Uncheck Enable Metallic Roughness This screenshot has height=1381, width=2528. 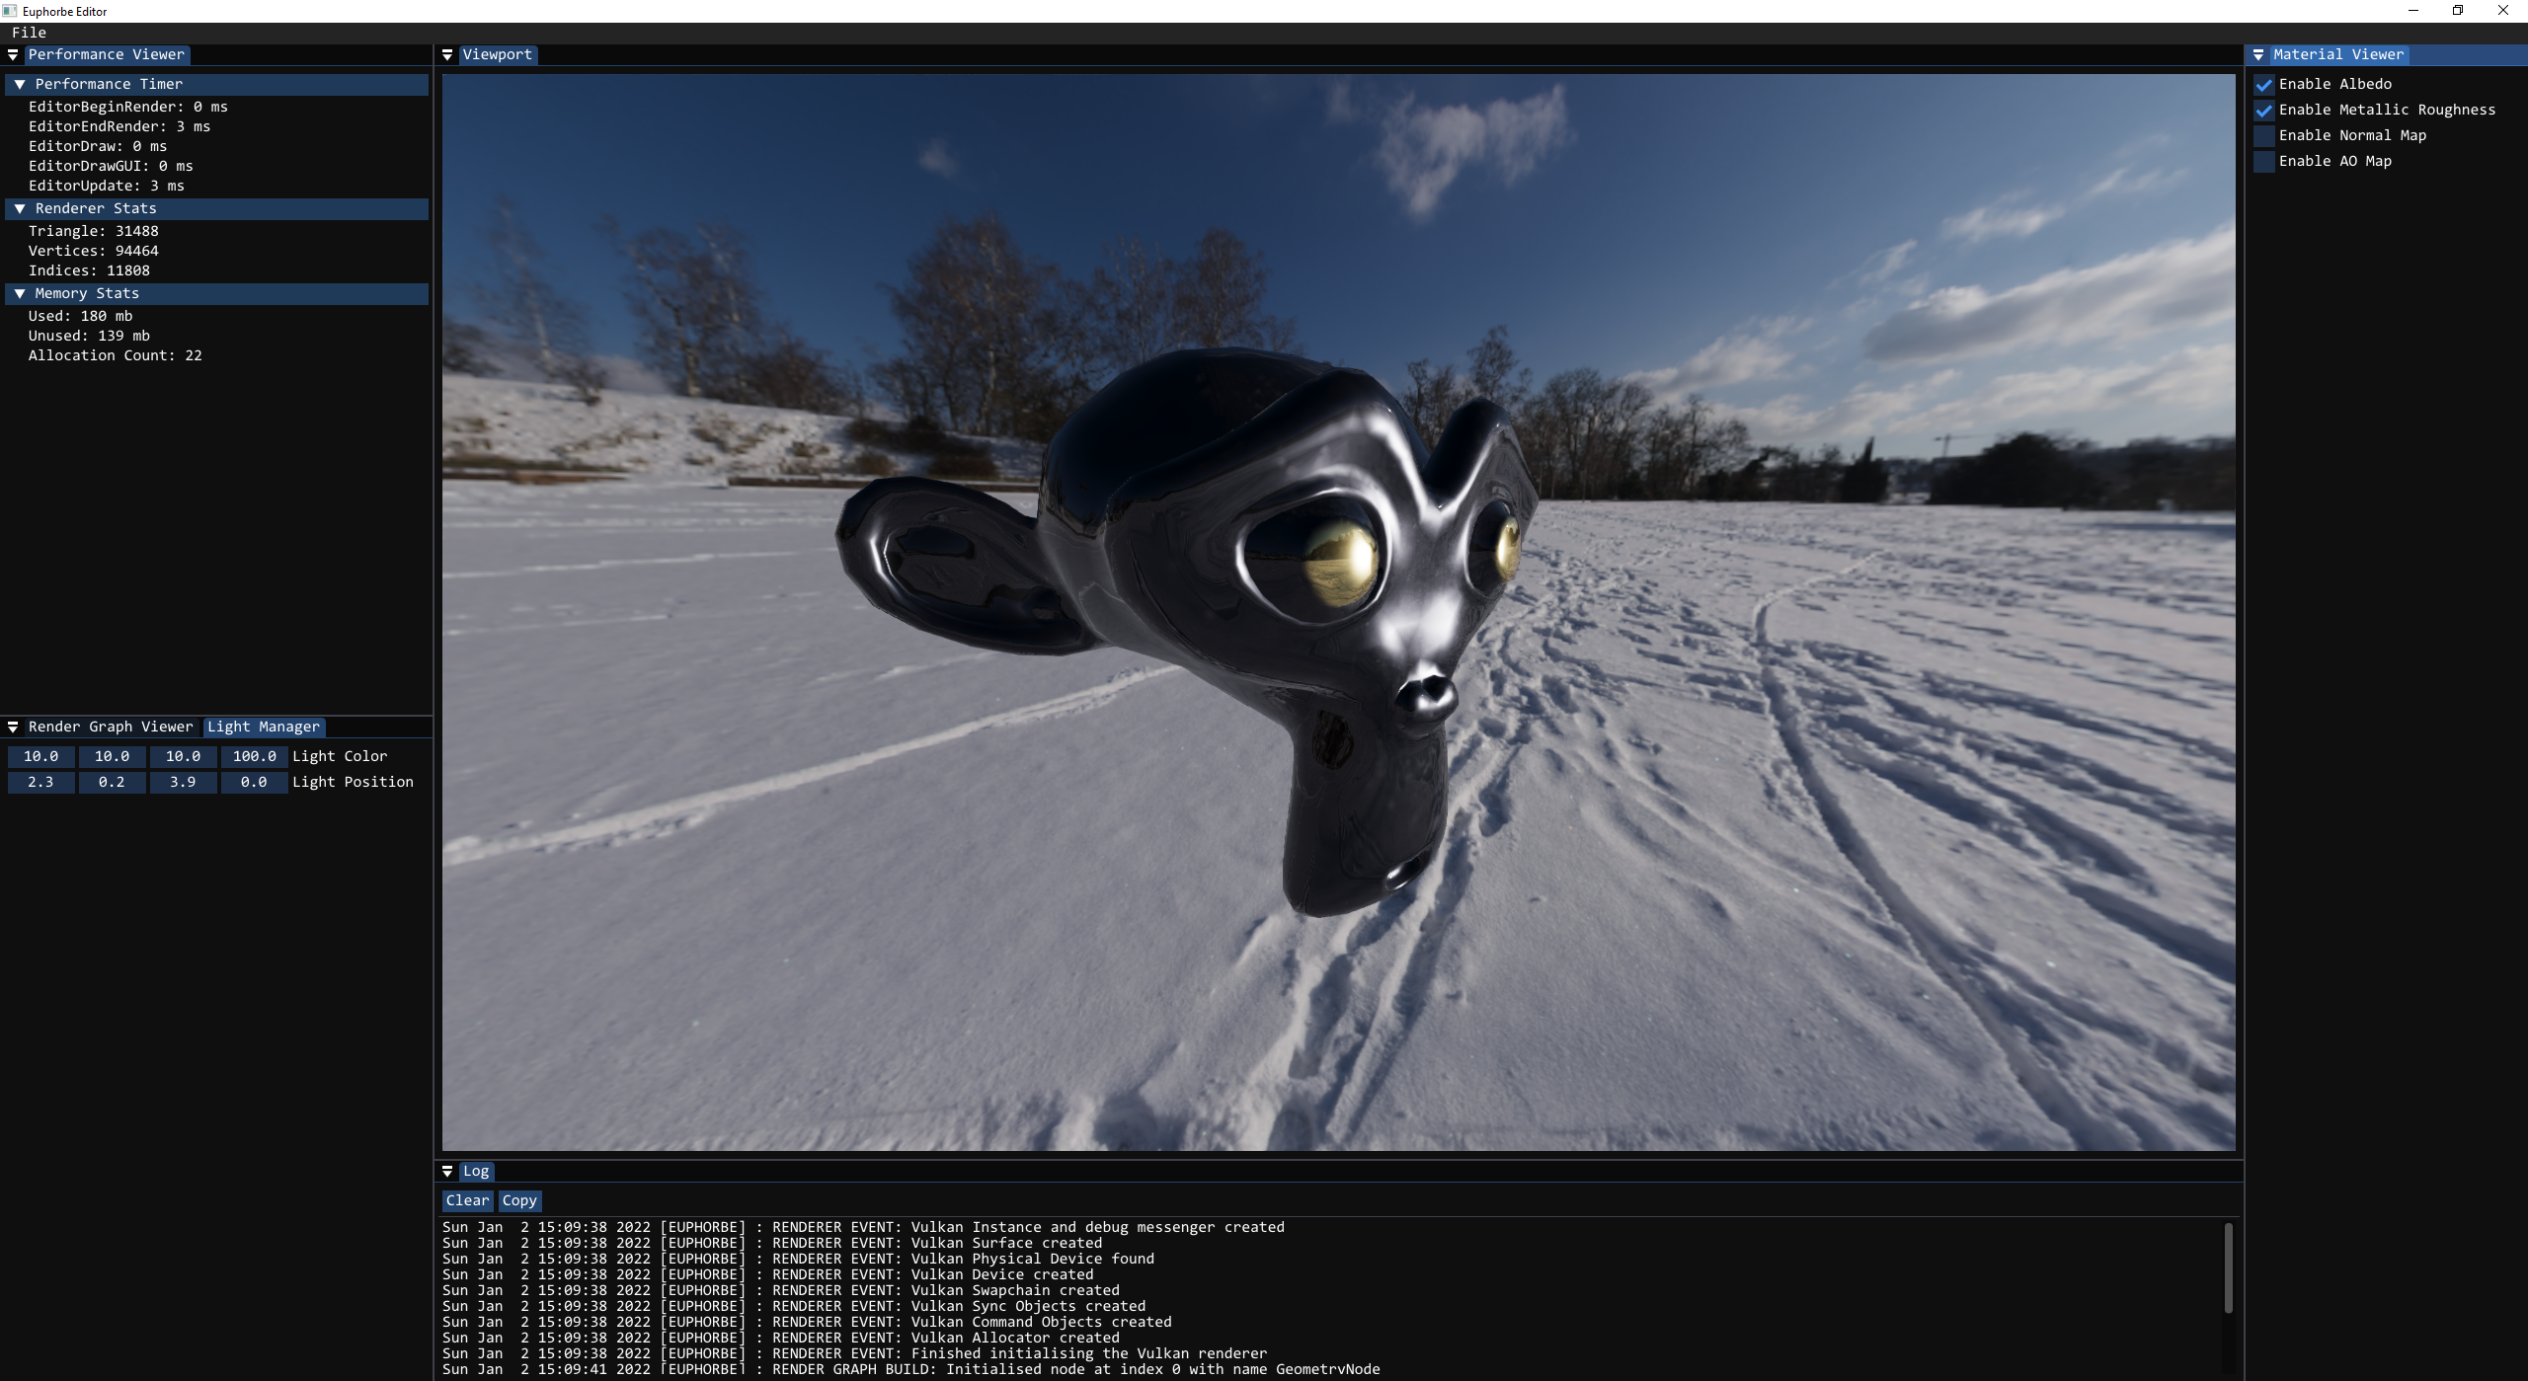(2264, 111)
